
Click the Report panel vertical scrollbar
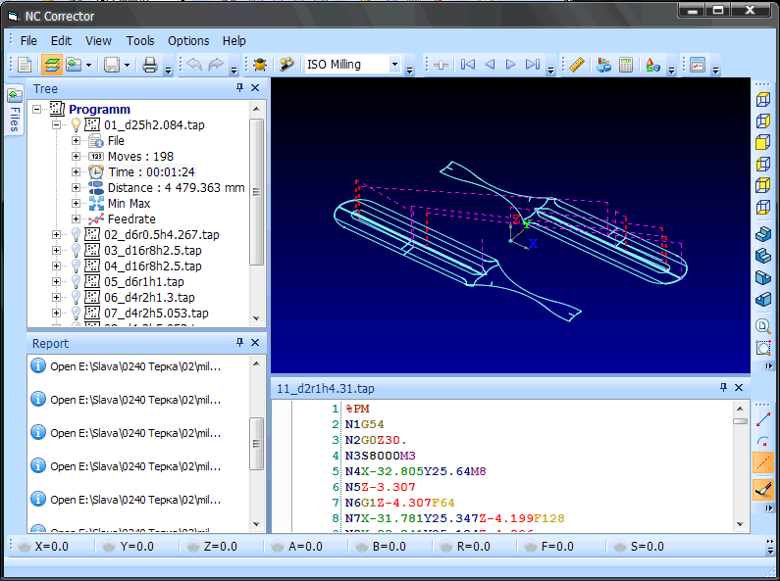click(x=257, y=441)
